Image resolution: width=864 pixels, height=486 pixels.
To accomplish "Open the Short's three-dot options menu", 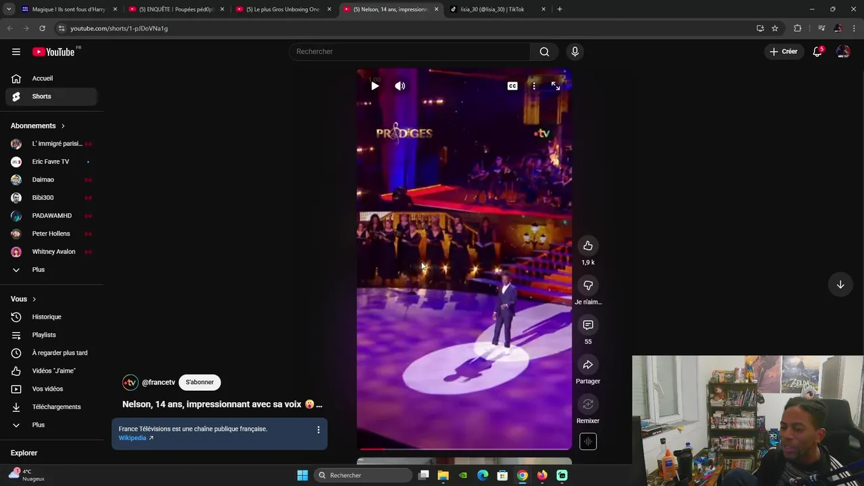I will pos(534,86).
